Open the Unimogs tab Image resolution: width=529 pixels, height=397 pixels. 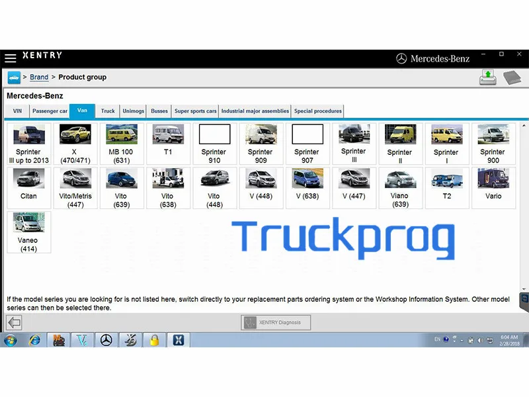(x=134, y=111)
